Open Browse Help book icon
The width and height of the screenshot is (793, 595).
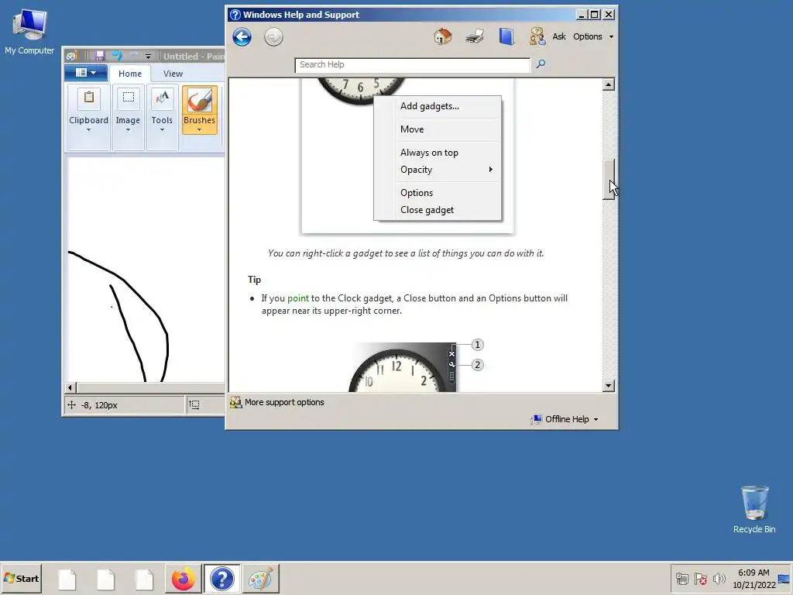coord(506,36)
